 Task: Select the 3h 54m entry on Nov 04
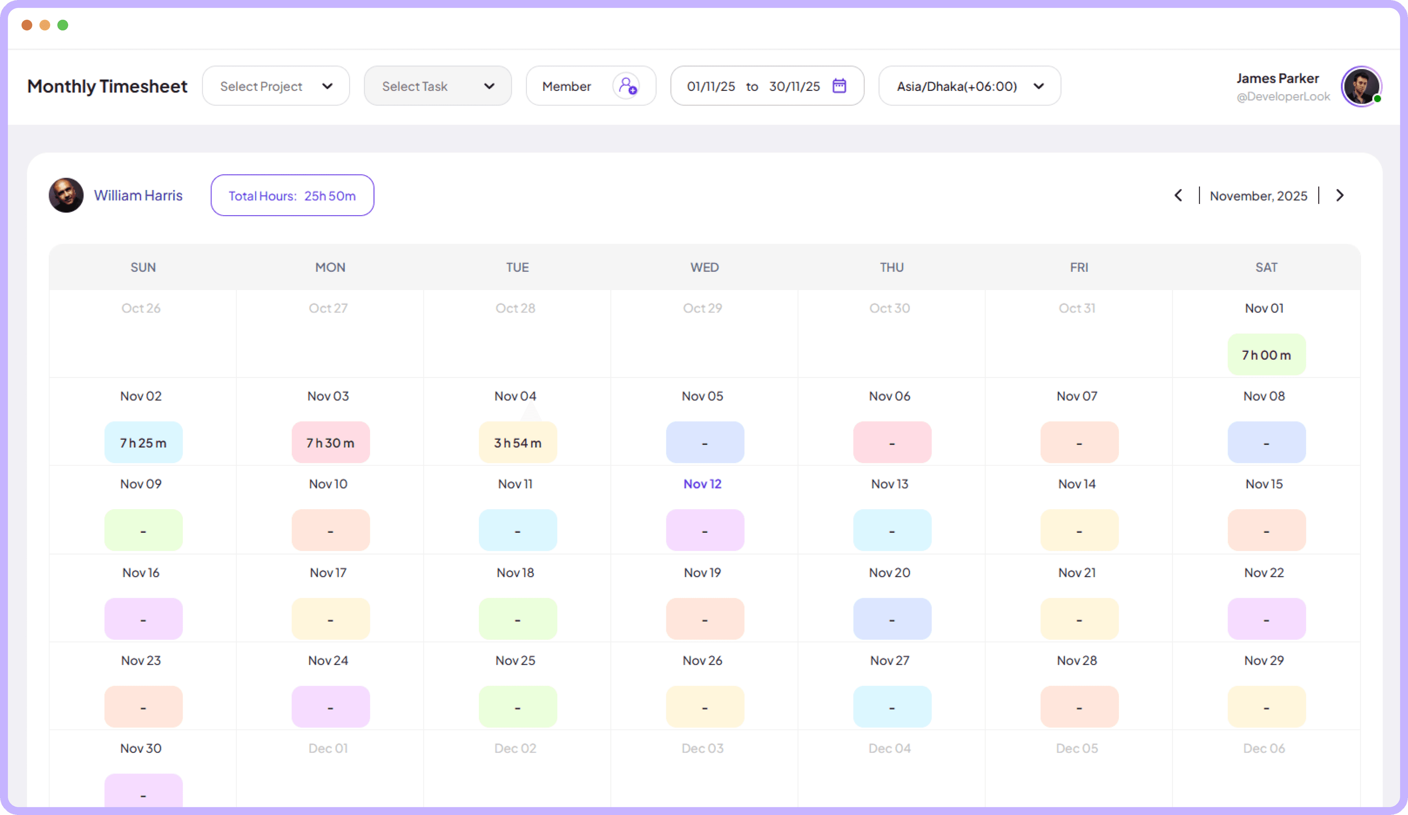pos(517,442)
